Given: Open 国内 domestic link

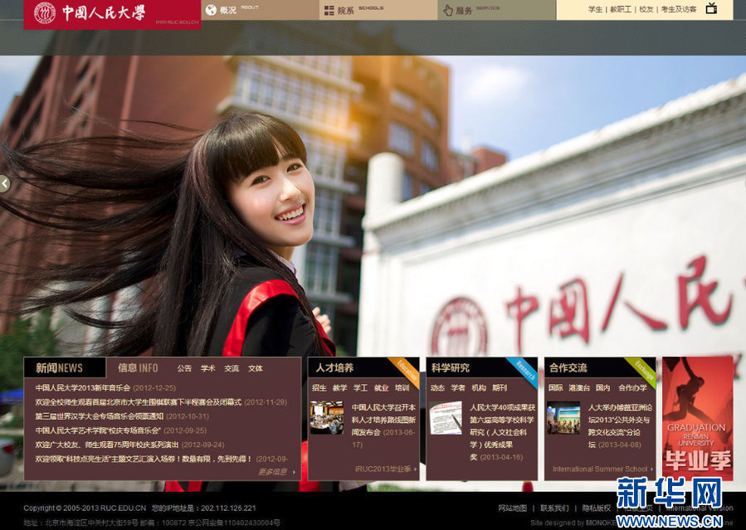Looking at the screenshot, I should (x=602, y=388).
